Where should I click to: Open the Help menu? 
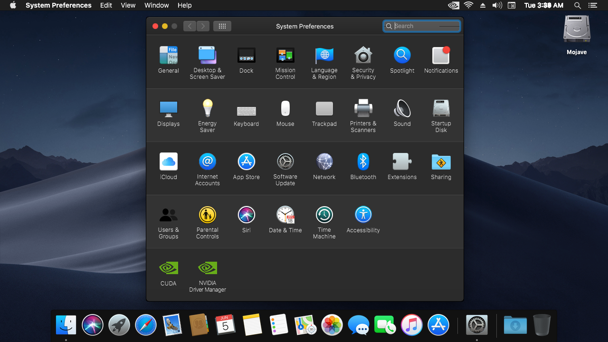(x=184, y=5)
